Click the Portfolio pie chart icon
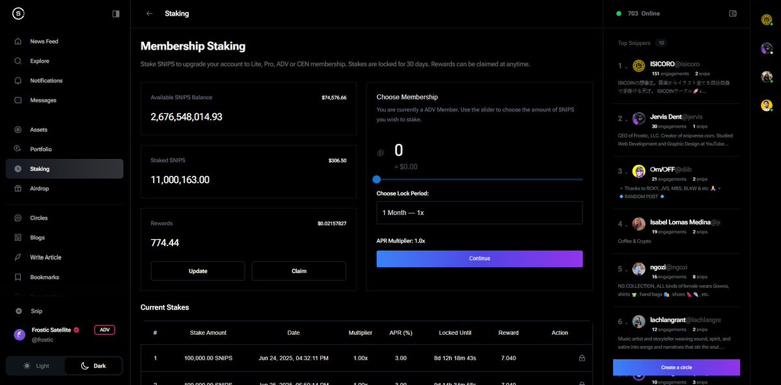This screenshot has width=781, height=385. (18, 149)
